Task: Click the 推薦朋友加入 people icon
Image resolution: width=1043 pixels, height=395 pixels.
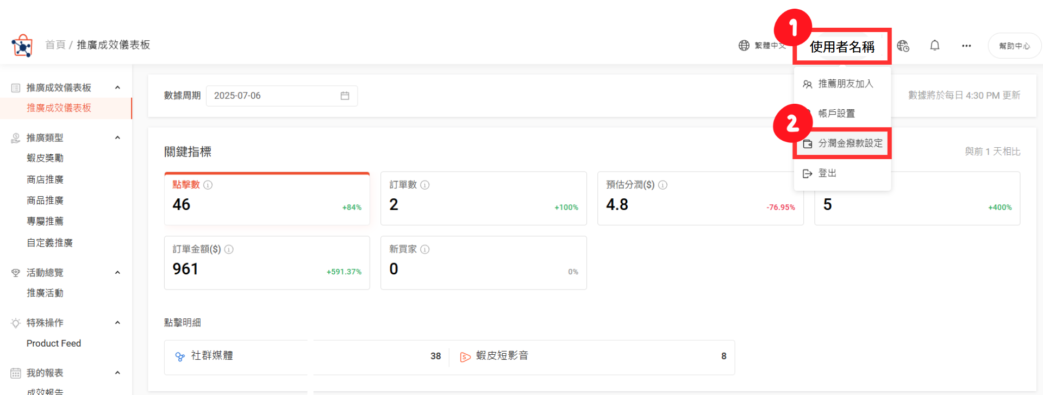Action: click(x=808, y=84)
